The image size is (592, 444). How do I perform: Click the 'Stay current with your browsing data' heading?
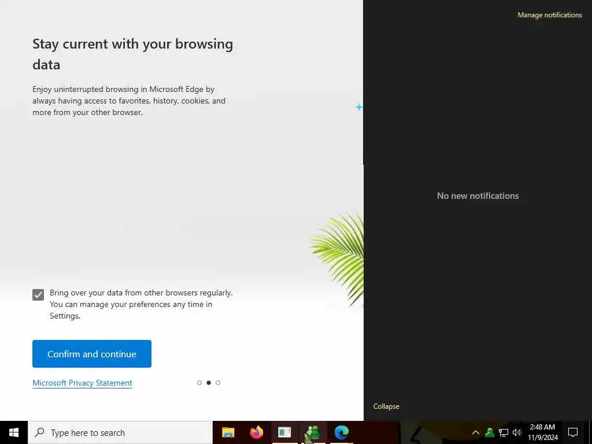click(132, 54)
